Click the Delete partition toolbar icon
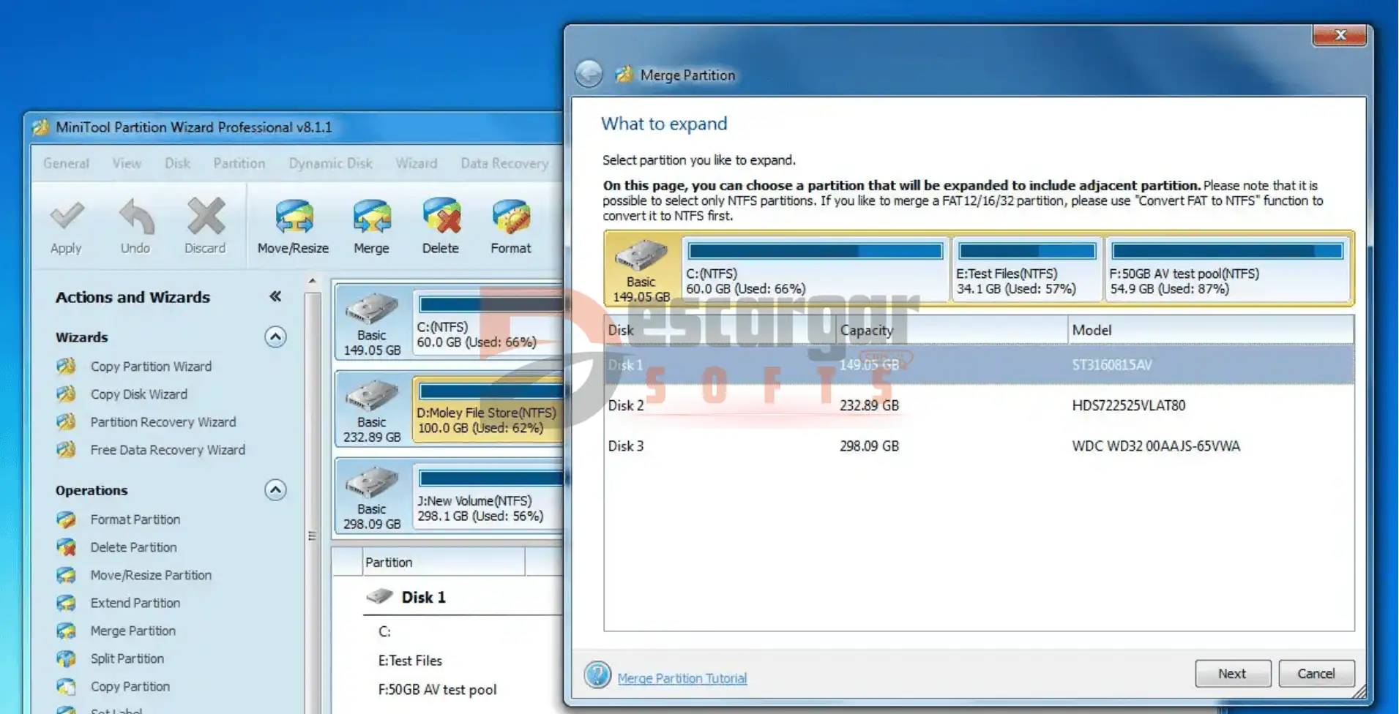 pyautogui.click(x=441, y=217)
